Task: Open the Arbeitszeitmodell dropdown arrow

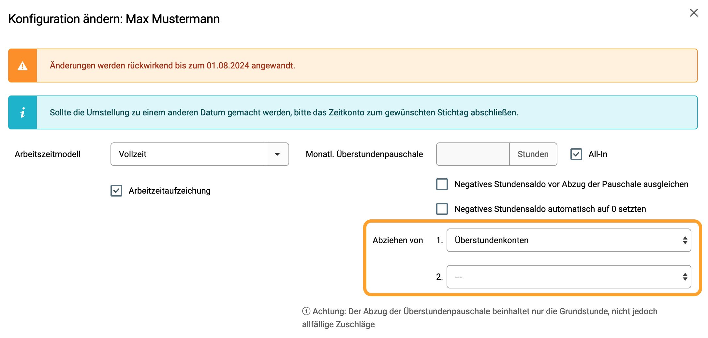Action: click(x=277, y=154)
